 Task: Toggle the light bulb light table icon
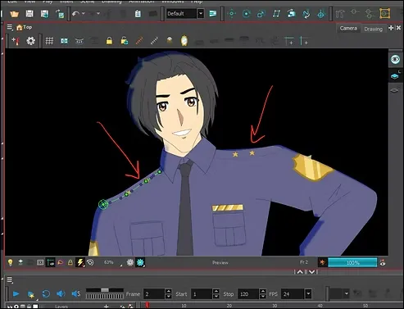[x=10, y=262]
